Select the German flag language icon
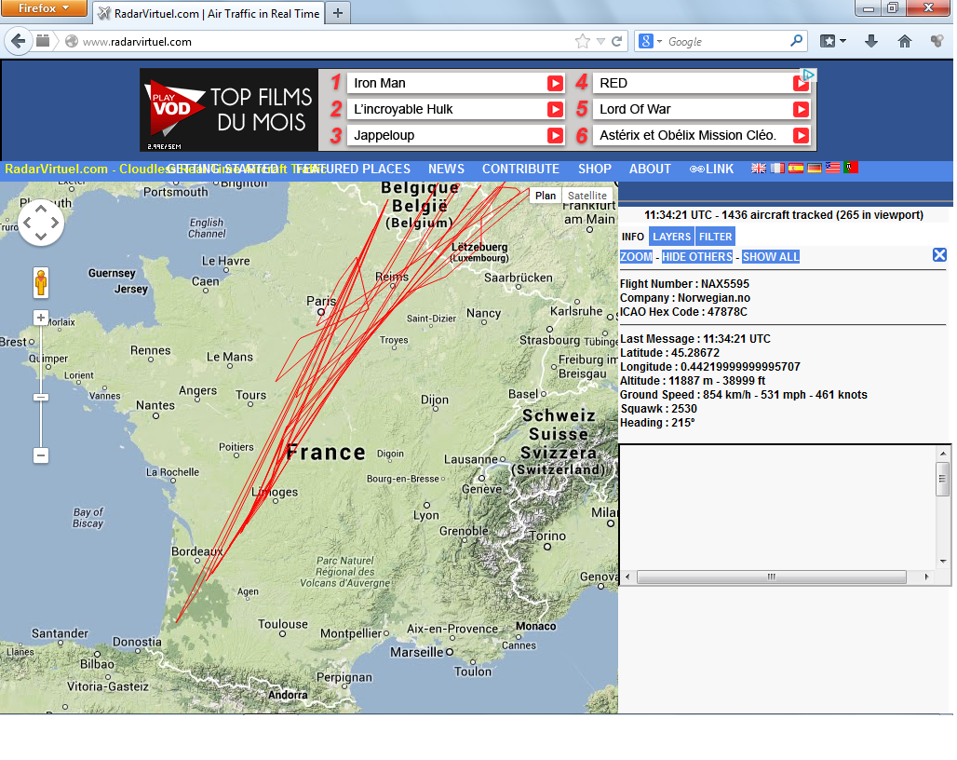This screenshot has height=760, width=957. point(815,169)
